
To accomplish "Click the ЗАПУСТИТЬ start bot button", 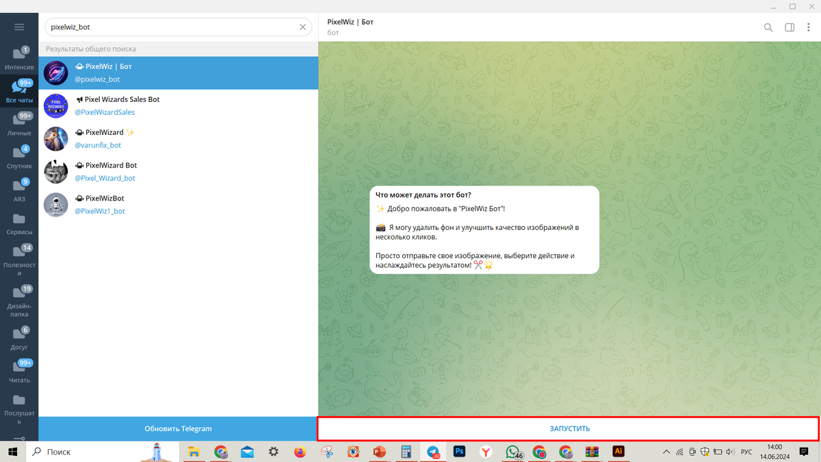I will tap(569, 428).
